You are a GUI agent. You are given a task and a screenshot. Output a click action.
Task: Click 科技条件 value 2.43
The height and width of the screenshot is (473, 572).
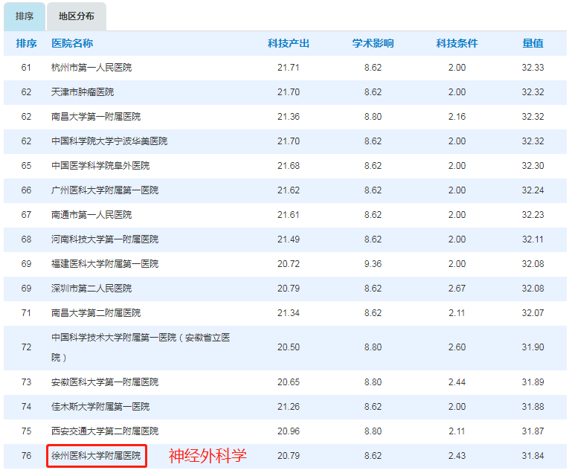tap(457, 456)
